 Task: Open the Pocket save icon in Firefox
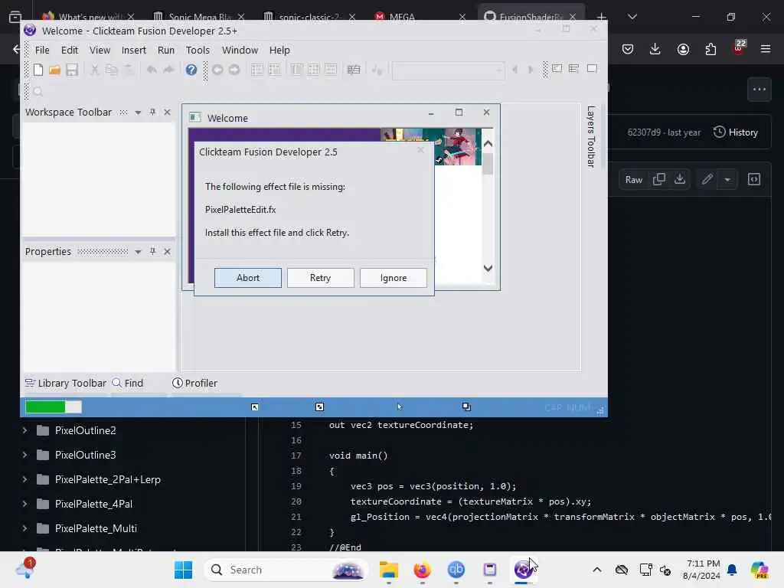click(628, 49)
